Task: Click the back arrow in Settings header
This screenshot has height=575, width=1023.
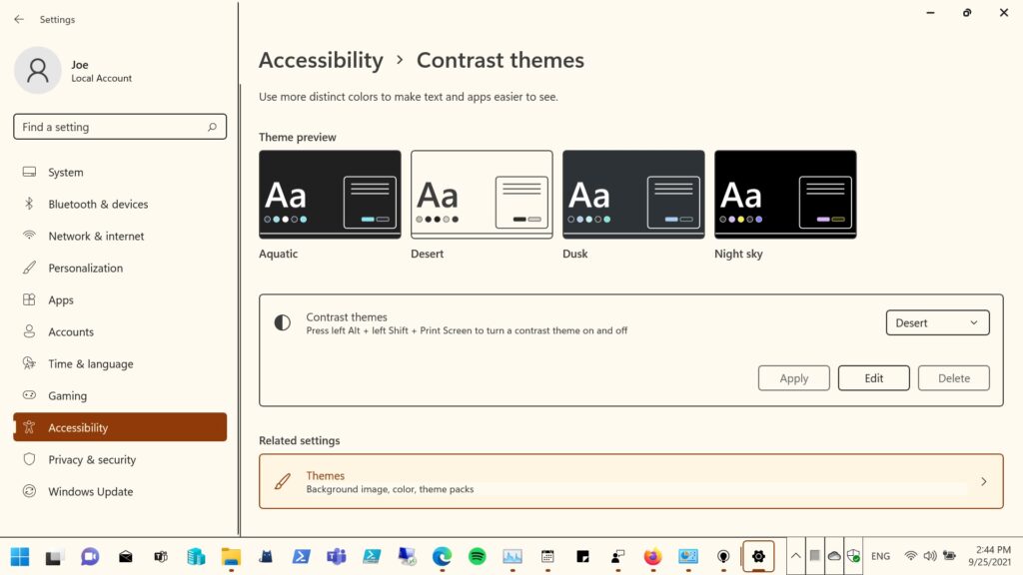Action: click(x=19, y=19)
